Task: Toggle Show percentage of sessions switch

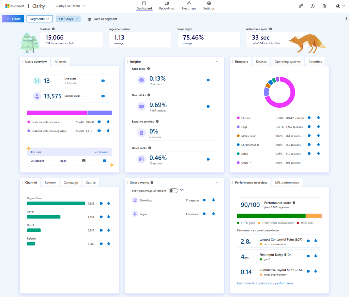Action: click(173, 190)
